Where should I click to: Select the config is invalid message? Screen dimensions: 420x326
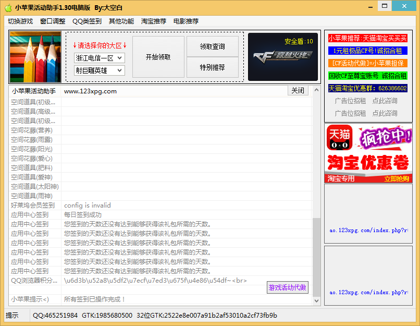pyautogui.click(x=88, y=206)
